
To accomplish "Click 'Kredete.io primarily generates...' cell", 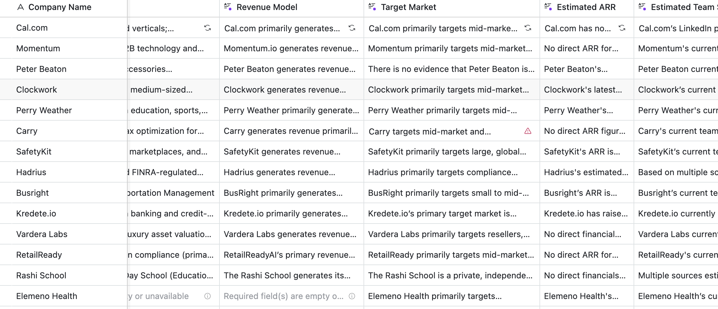I will click(x=292, y=214).
